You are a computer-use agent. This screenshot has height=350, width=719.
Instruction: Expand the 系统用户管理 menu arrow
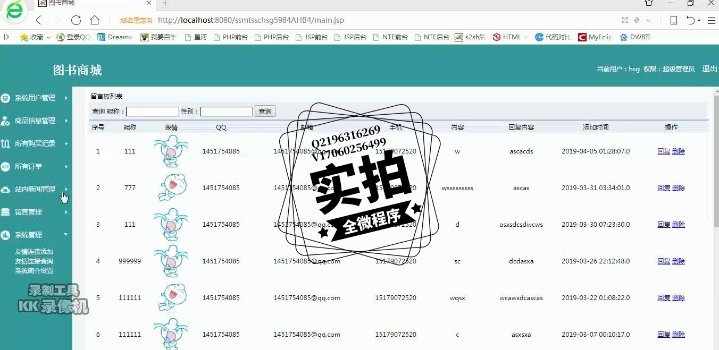click(x=66, y=98)
